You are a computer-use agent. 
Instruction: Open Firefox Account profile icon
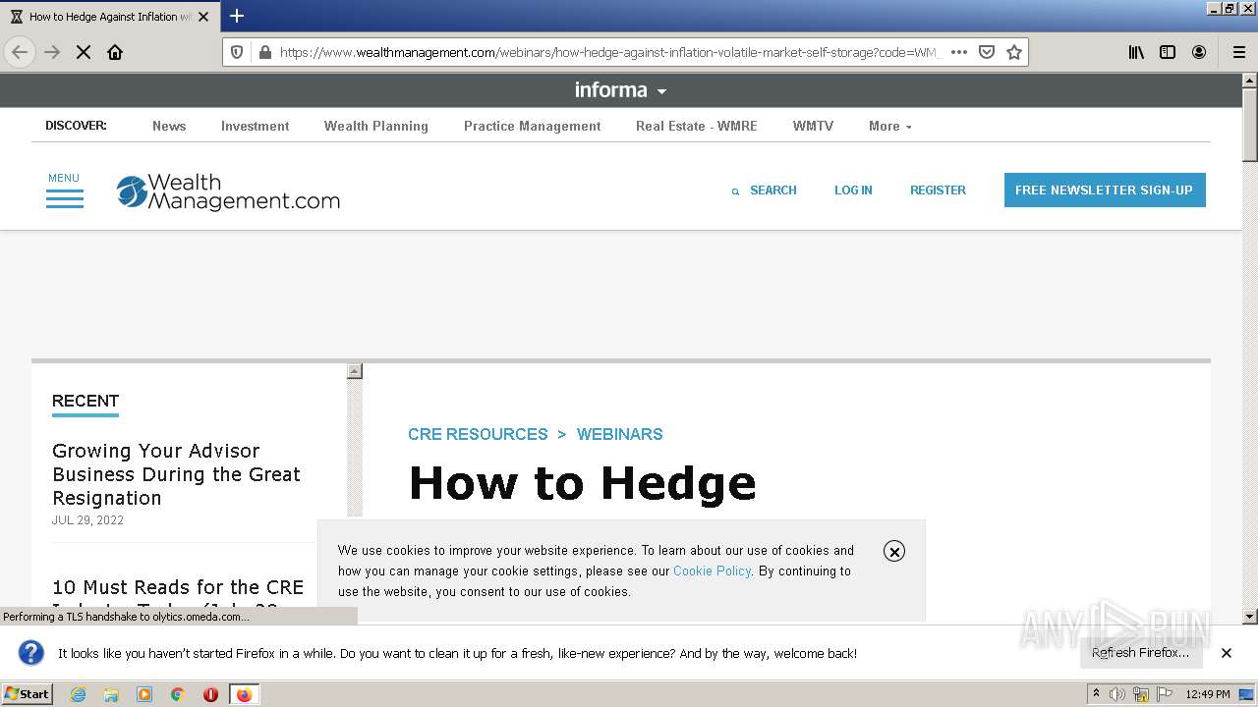[x=1199, y=52]
